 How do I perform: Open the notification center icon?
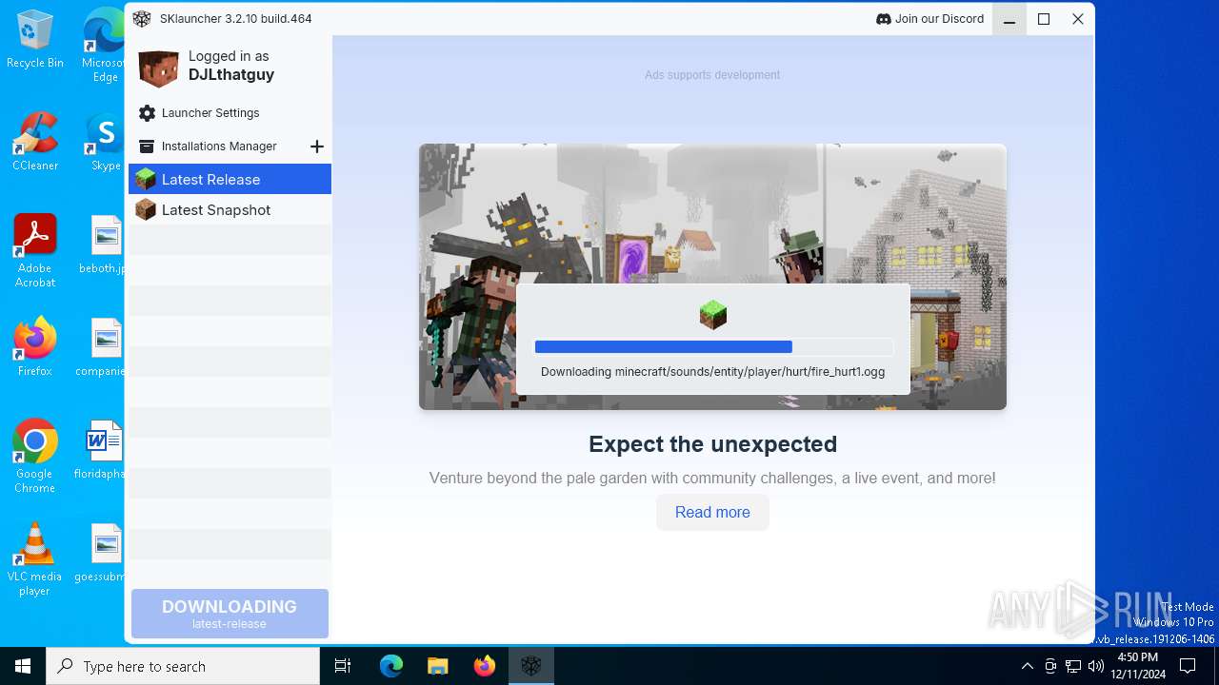[x=1188, y=666]
